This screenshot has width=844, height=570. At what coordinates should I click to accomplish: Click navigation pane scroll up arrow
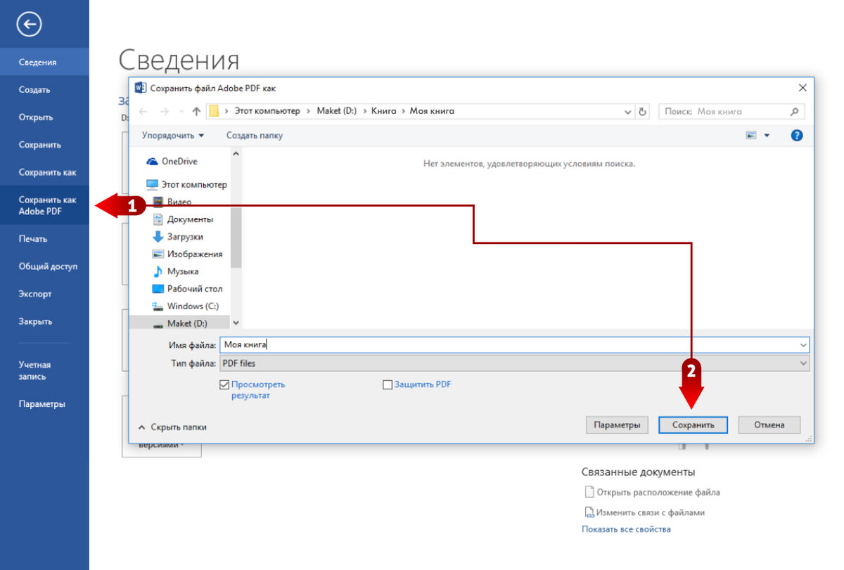[236, 154]
